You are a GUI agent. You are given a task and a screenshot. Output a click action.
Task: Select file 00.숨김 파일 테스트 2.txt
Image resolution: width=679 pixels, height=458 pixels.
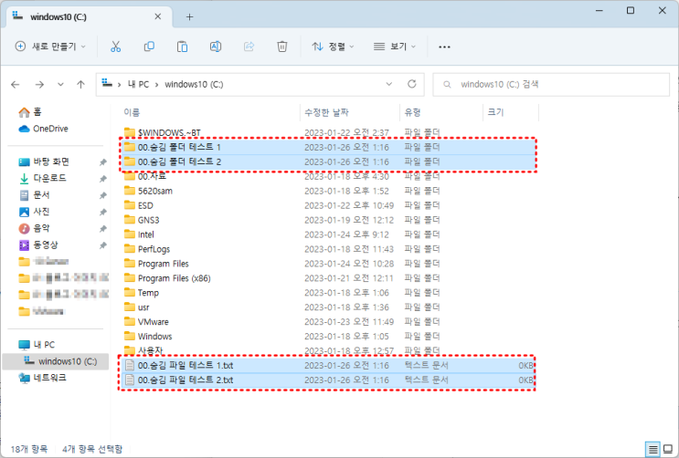coord(328,380)
